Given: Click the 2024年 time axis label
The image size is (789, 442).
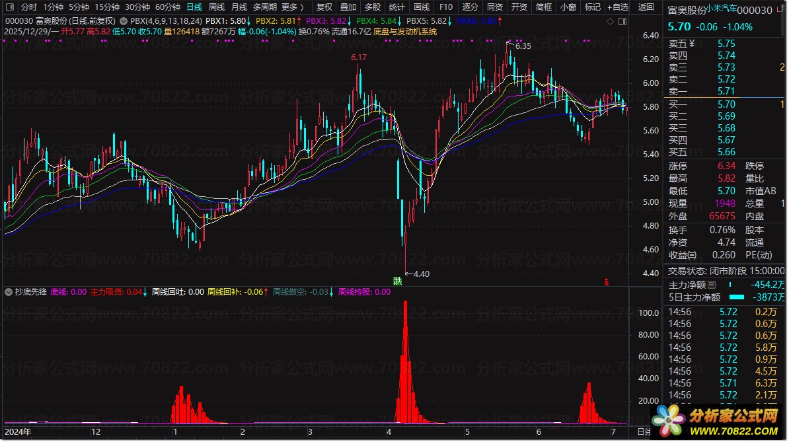Looking at the screenshot, I should click(x=18, y=432).
